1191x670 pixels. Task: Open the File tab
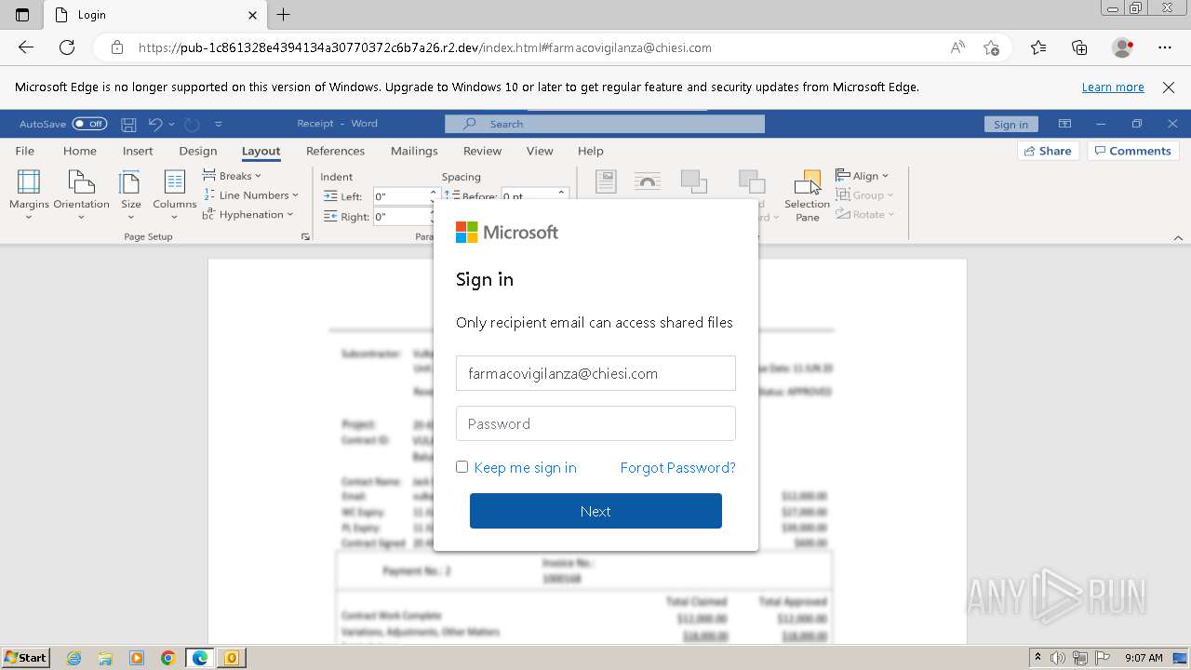tap(25, 151)
